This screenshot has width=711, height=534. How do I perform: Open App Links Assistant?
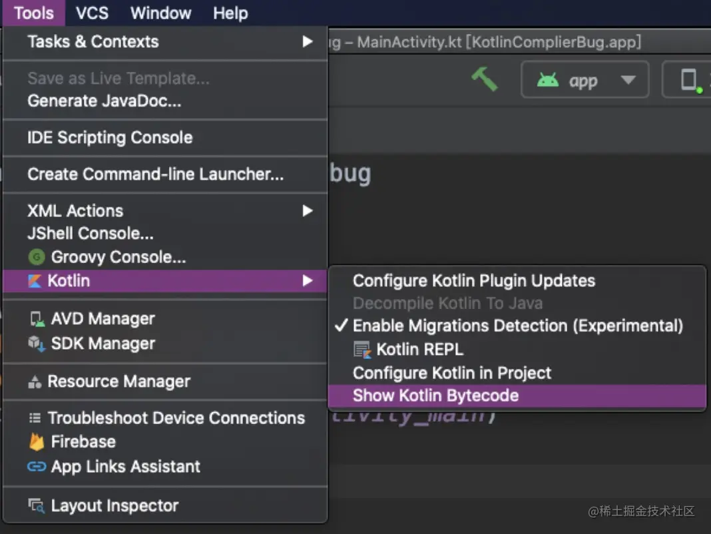point(165,466)
